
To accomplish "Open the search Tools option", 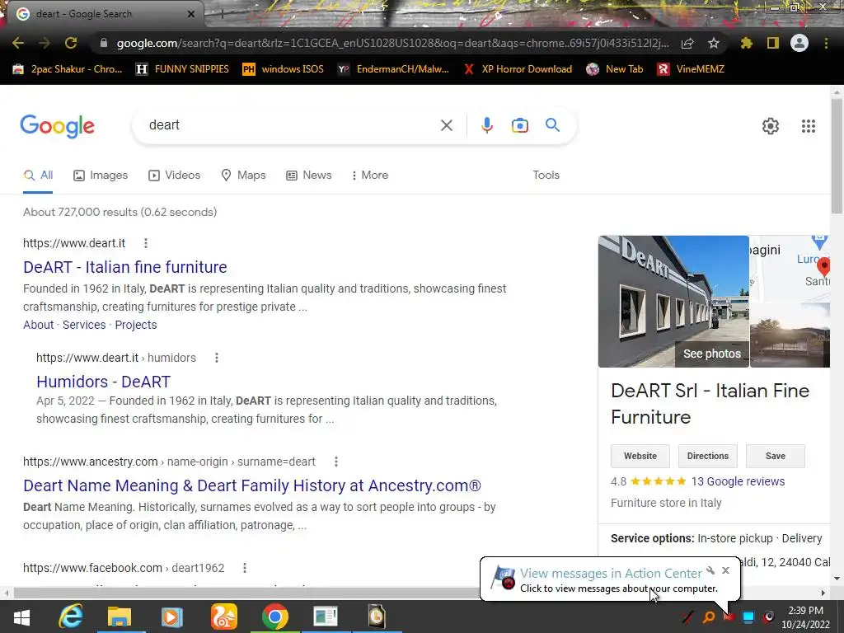I will tap(546, 175).
